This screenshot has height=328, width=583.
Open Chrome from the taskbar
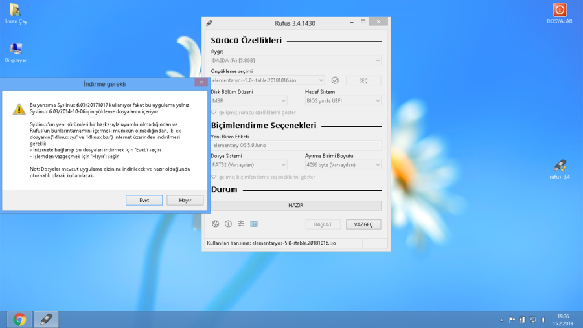(x=19, y=320)
